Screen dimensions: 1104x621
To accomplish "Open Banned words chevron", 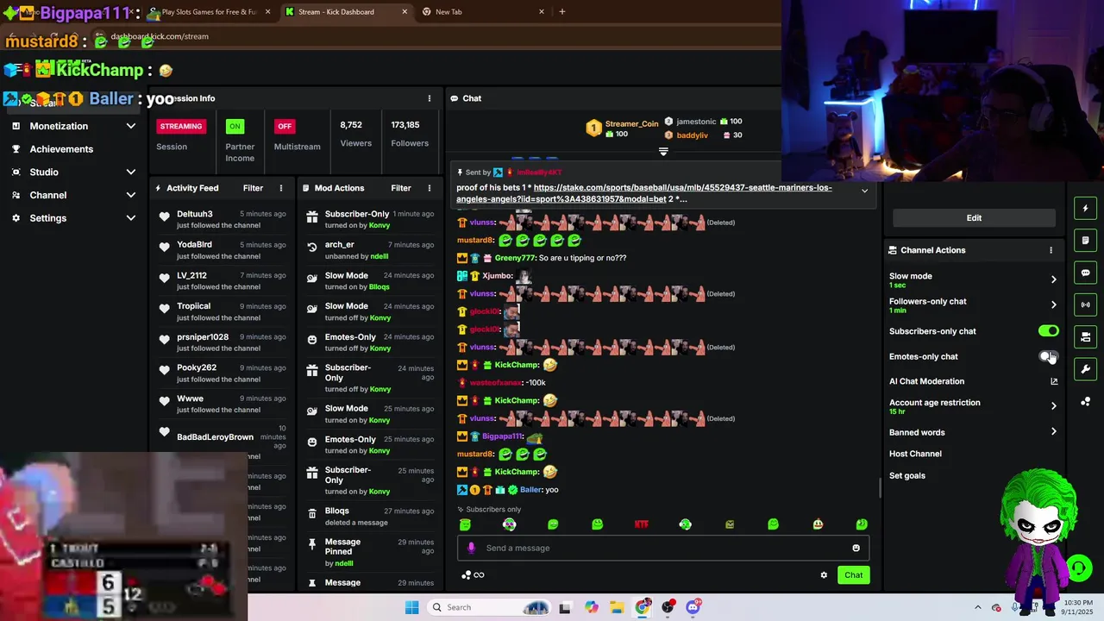I will (1053, 432).
